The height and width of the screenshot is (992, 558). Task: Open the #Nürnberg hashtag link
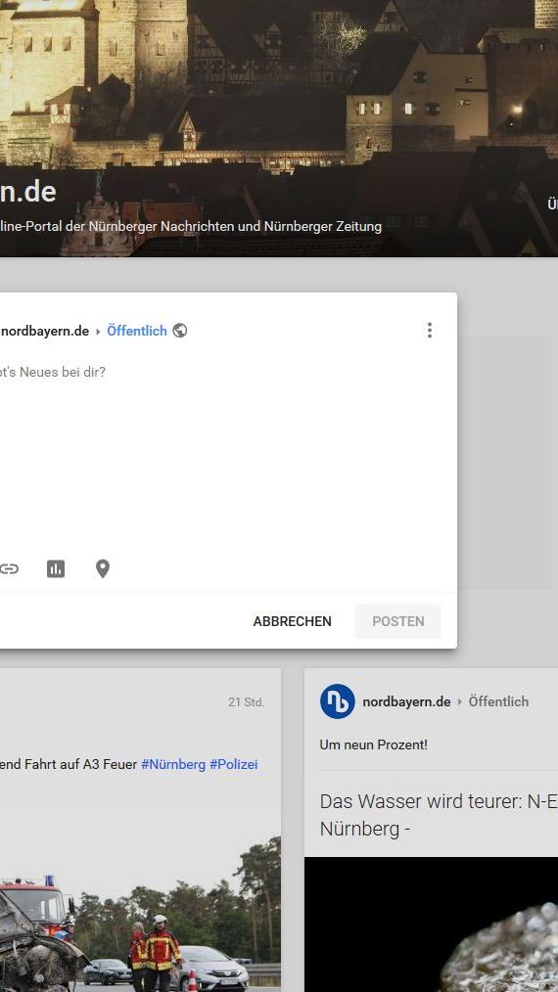173,764
